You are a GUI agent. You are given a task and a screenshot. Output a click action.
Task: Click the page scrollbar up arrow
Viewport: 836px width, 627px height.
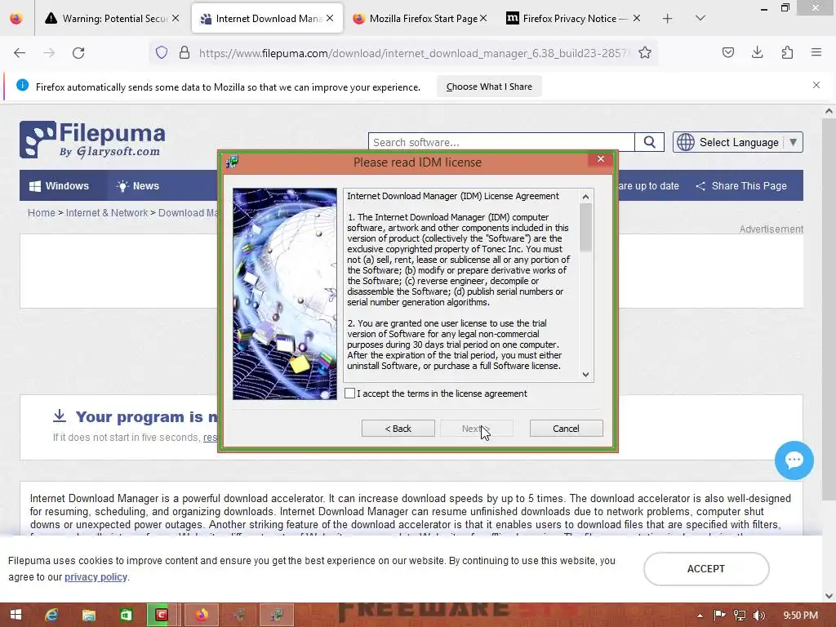[829, 111]
